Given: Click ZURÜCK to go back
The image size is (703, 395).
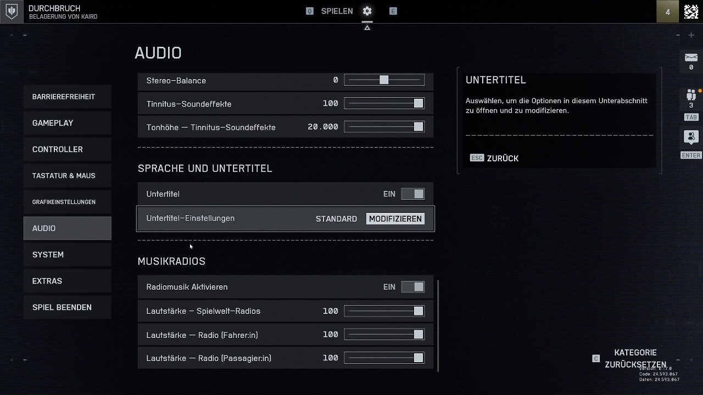Looking at the screenshot, I should pos(503,158).
